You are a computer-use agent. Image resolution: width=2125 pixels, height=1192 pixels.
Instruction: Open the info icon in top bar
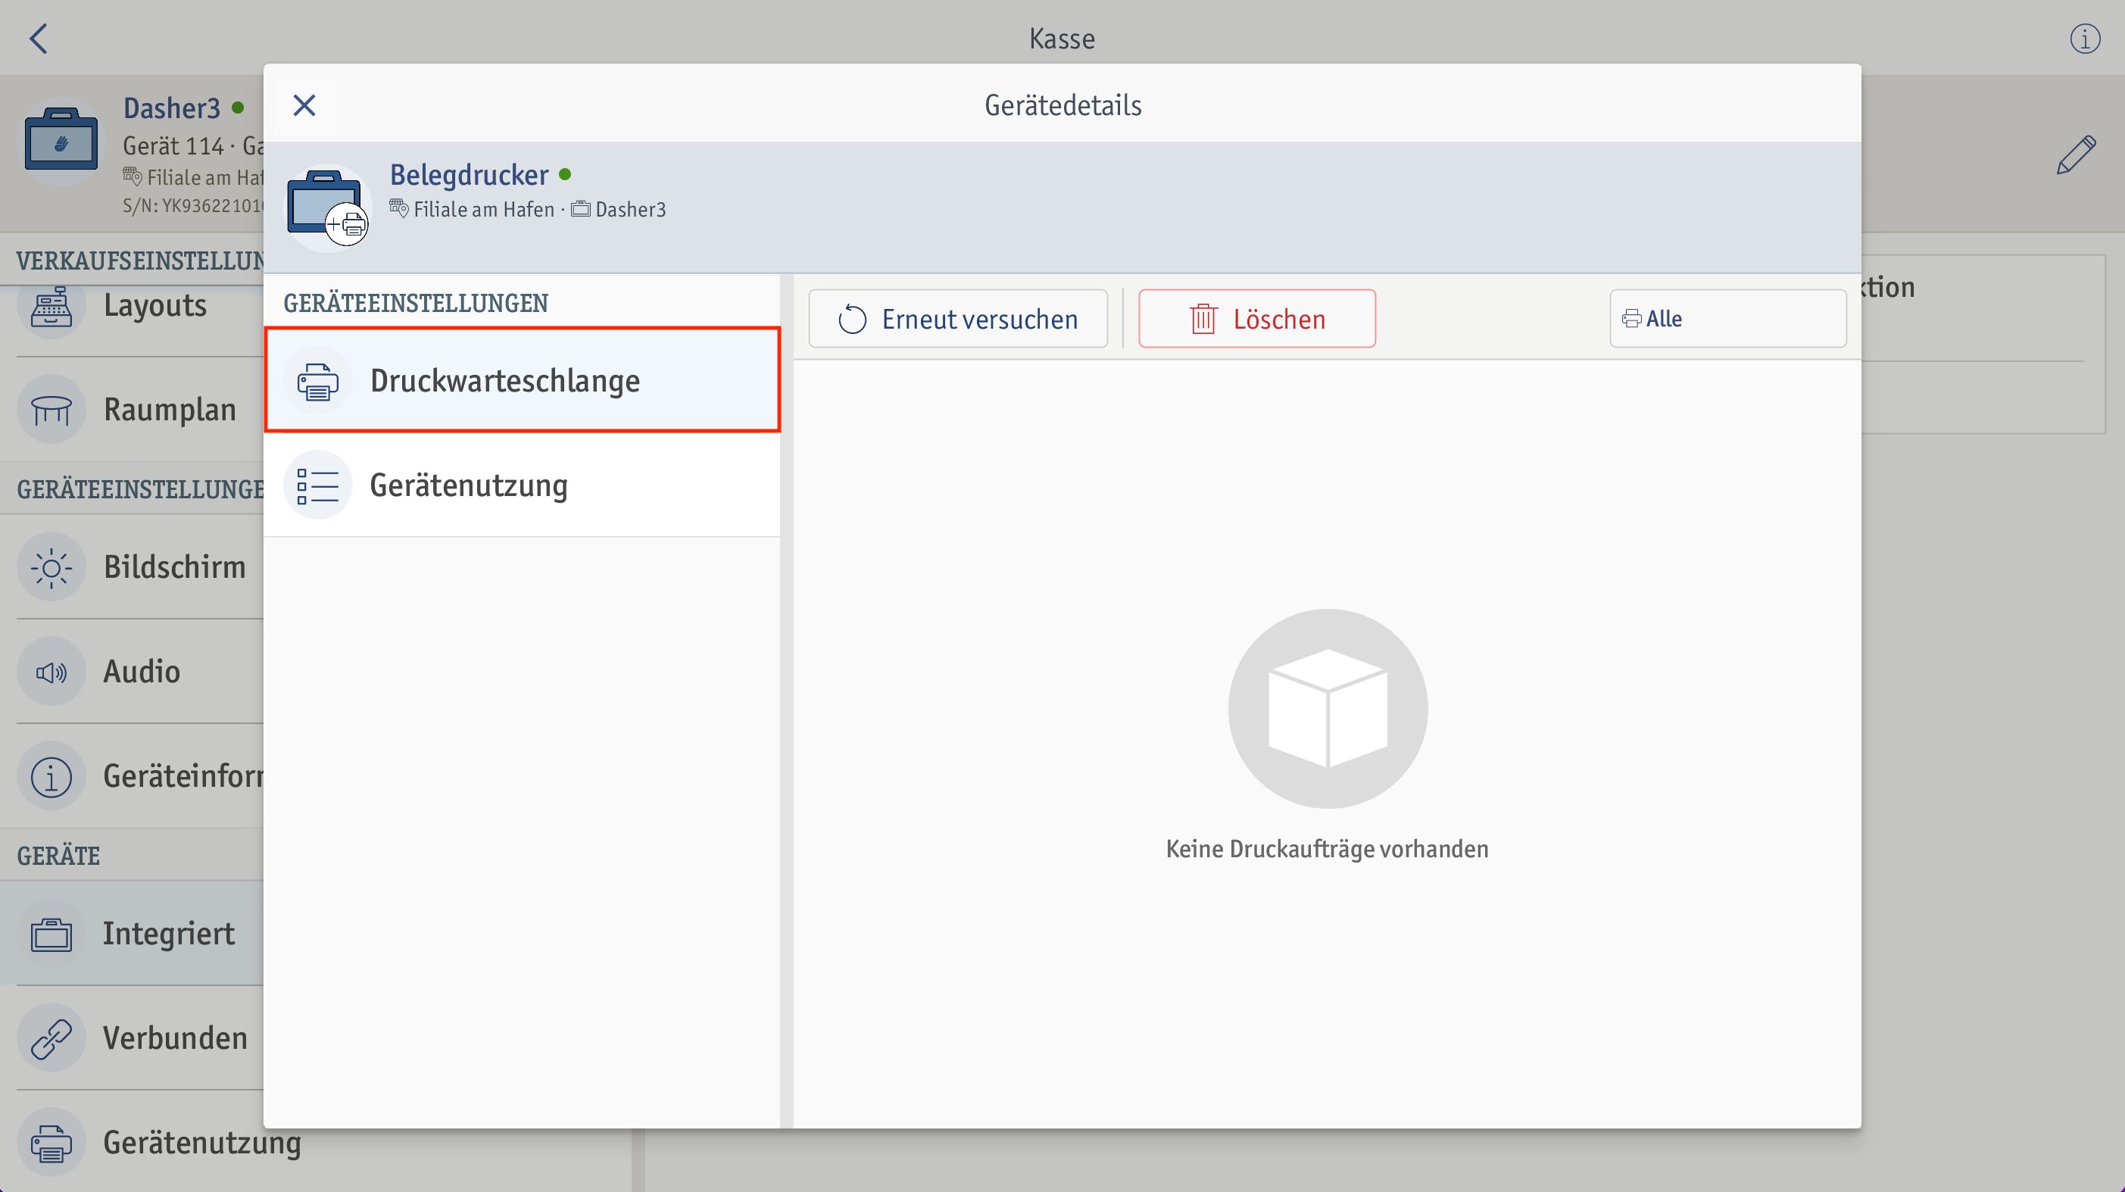tap(2085, 38)
